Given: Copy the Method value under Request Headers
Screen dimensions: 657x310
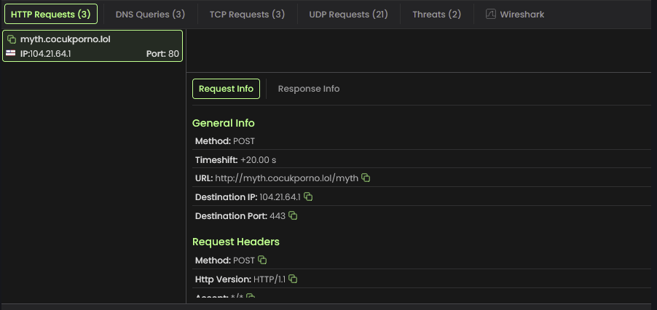Looking at the screenshot, I should click(262, 260).
